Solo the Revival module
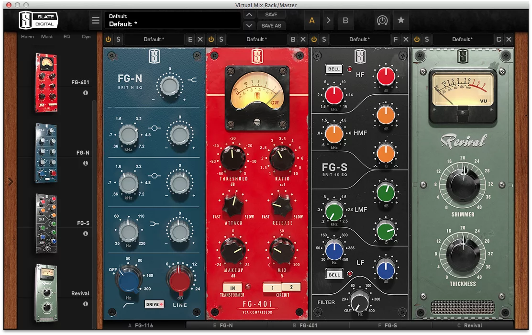532x335 pixels. [x=426, y=39]
